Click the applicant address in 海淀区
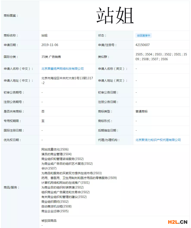The image size is (191, 228). coord(67,80)
